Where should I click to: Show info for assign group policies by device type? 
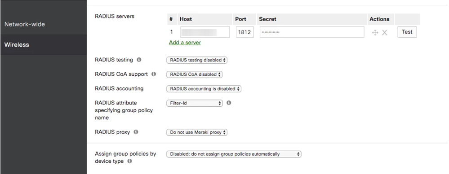[x=130, y=161]
